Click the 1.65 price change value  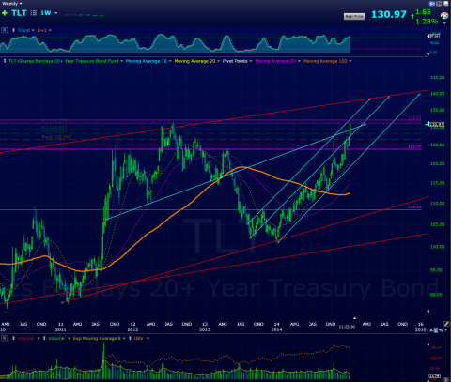click(x=423, y=12)
